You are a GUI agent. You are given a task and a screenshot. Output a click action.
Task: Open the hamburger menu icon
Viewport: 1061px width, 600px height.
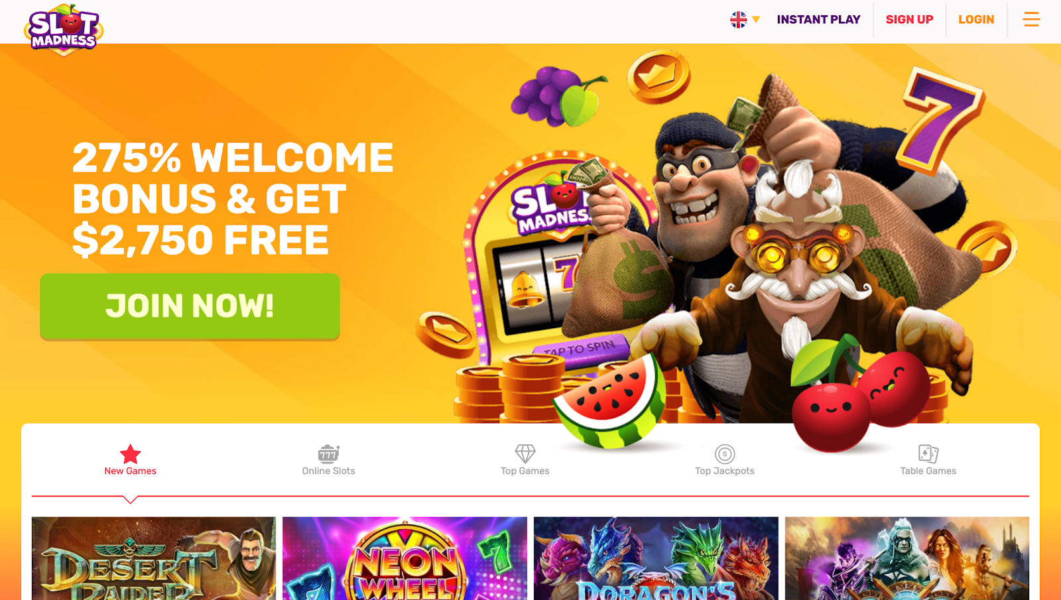coord(1031,19)
